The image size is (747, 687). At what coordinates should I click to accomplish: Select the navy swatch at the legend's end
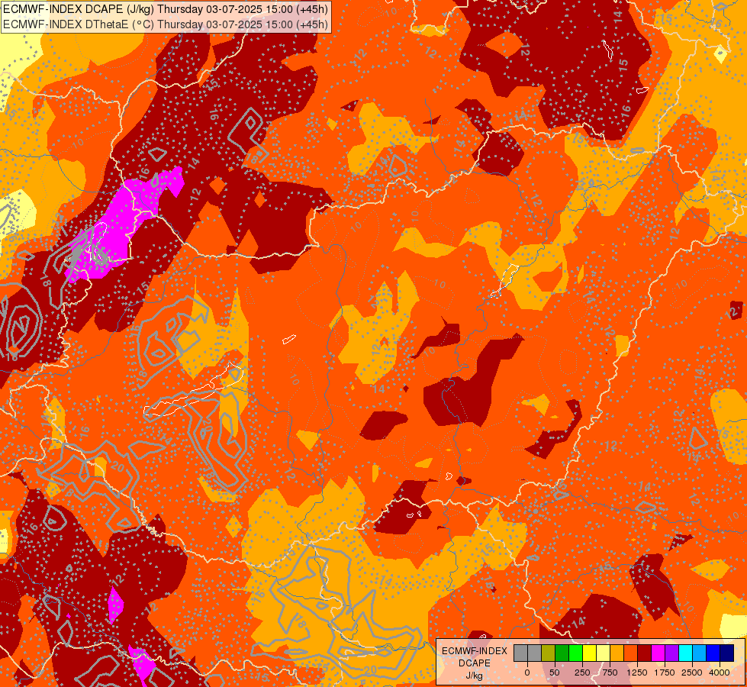(x=727, y=653)
